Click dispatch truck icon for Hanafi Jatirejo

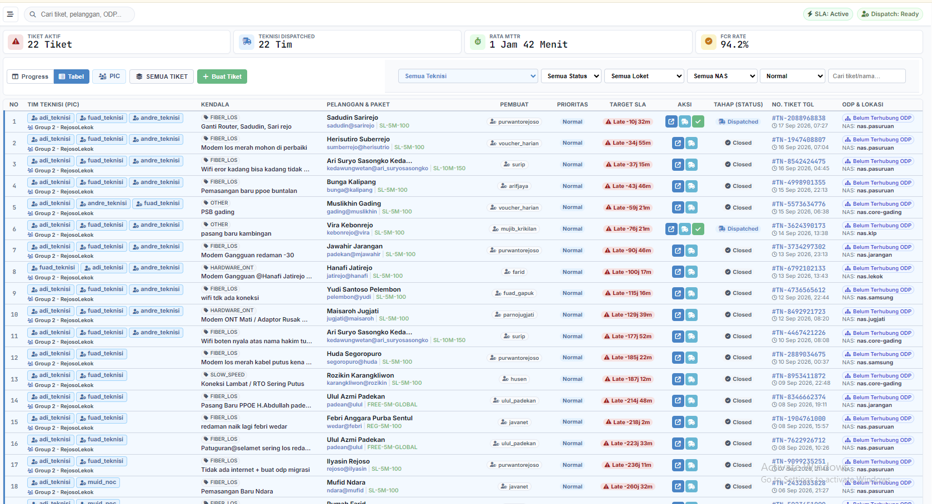(x=692, y=272)
